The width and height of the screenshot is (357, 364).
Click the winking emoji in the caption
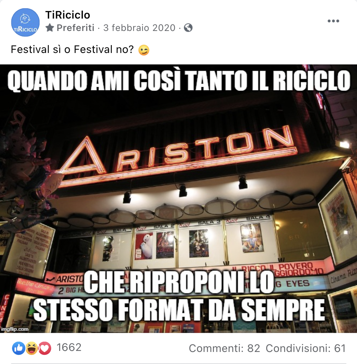point(144,50)
